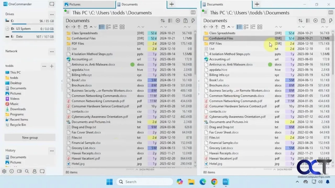Switch left pane to details list view
Image resolution: width=335 pixels, height=188 pixels.
102,27
